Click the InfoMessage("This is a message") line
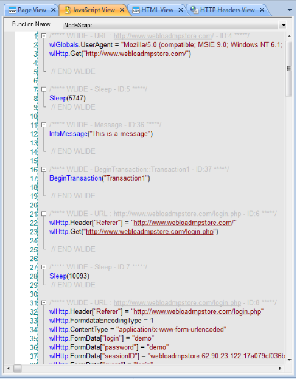This screenshot has width=297, height=379. [101, 134]
